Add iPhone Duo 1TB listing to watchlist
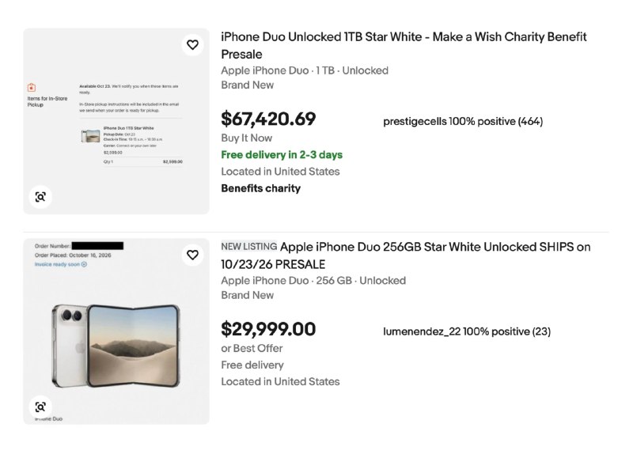 pyautogui.click(x=192, y=45)
